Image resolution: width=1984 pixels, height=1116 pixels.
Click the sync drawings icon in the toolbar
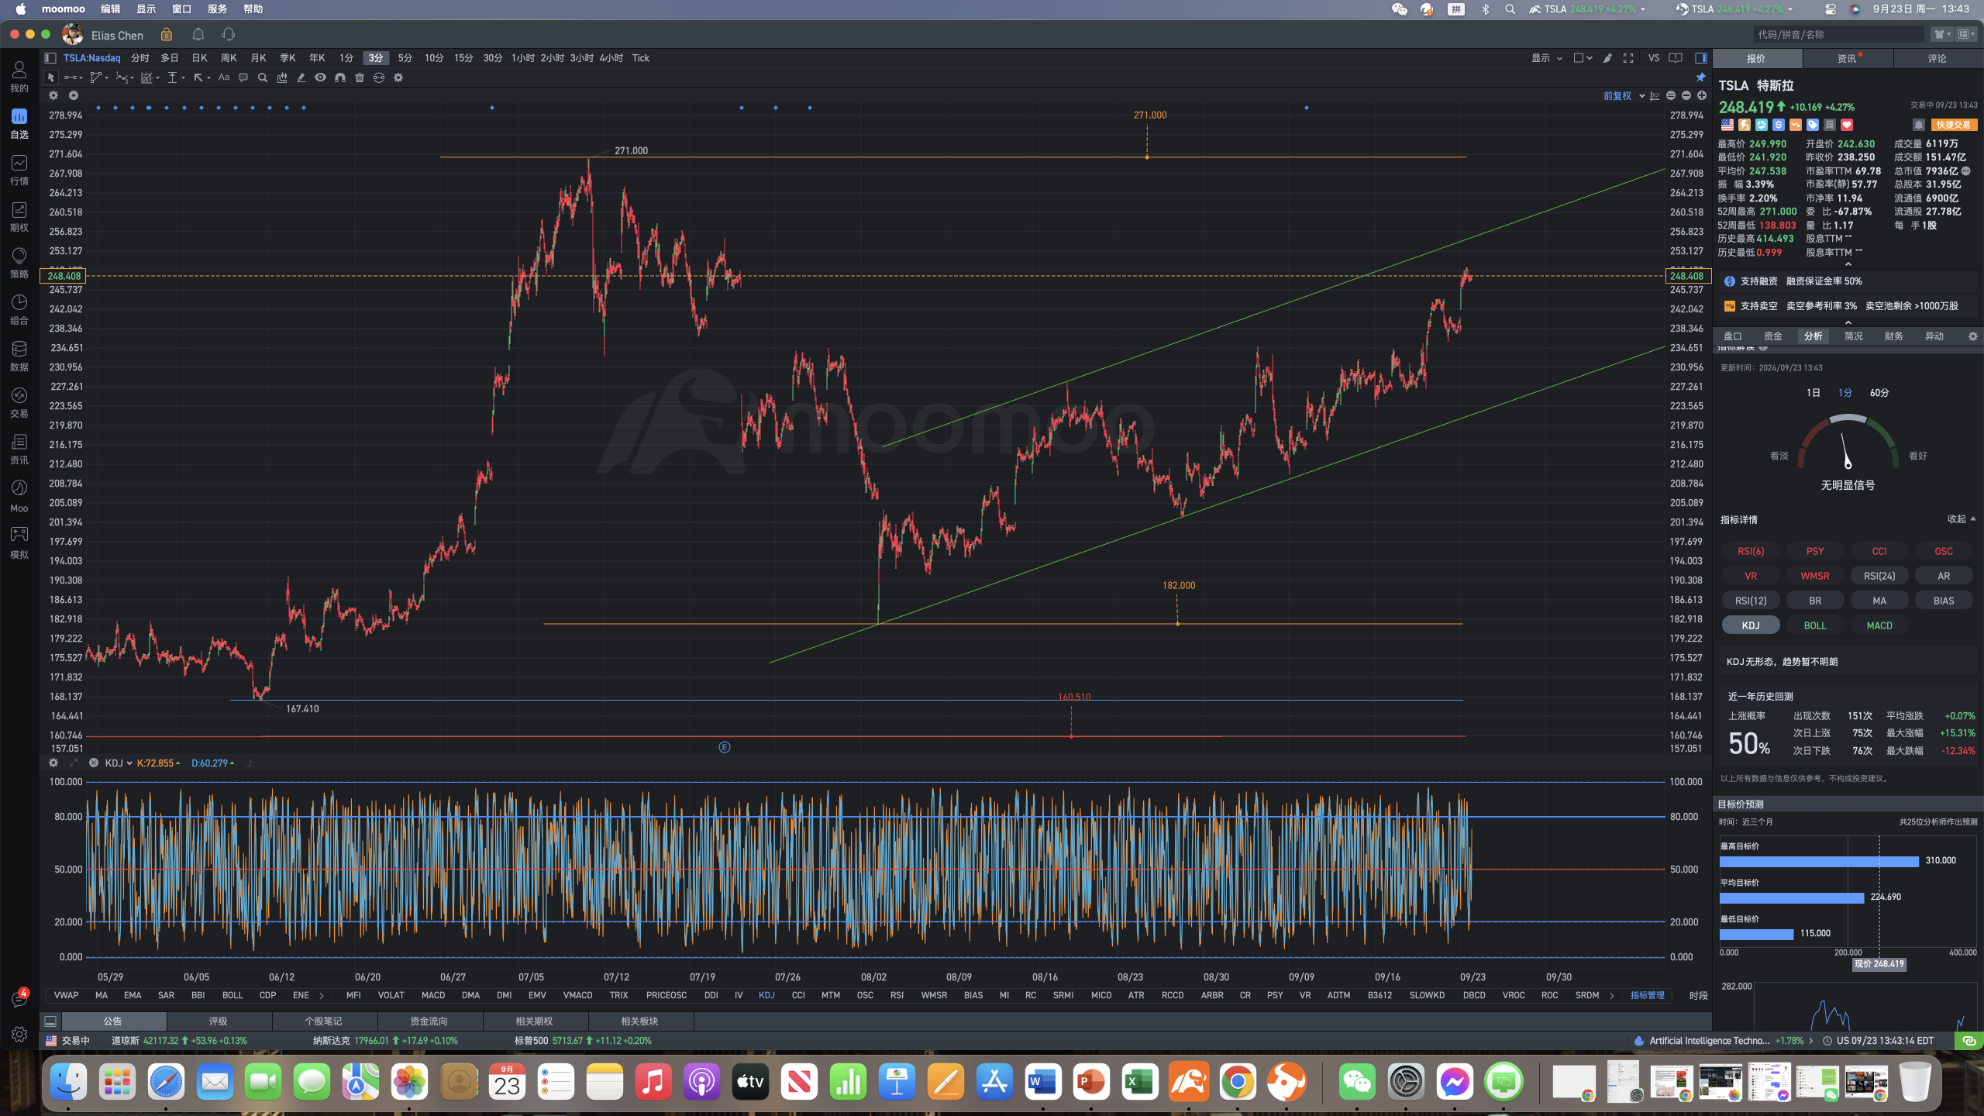coord(379,77)
